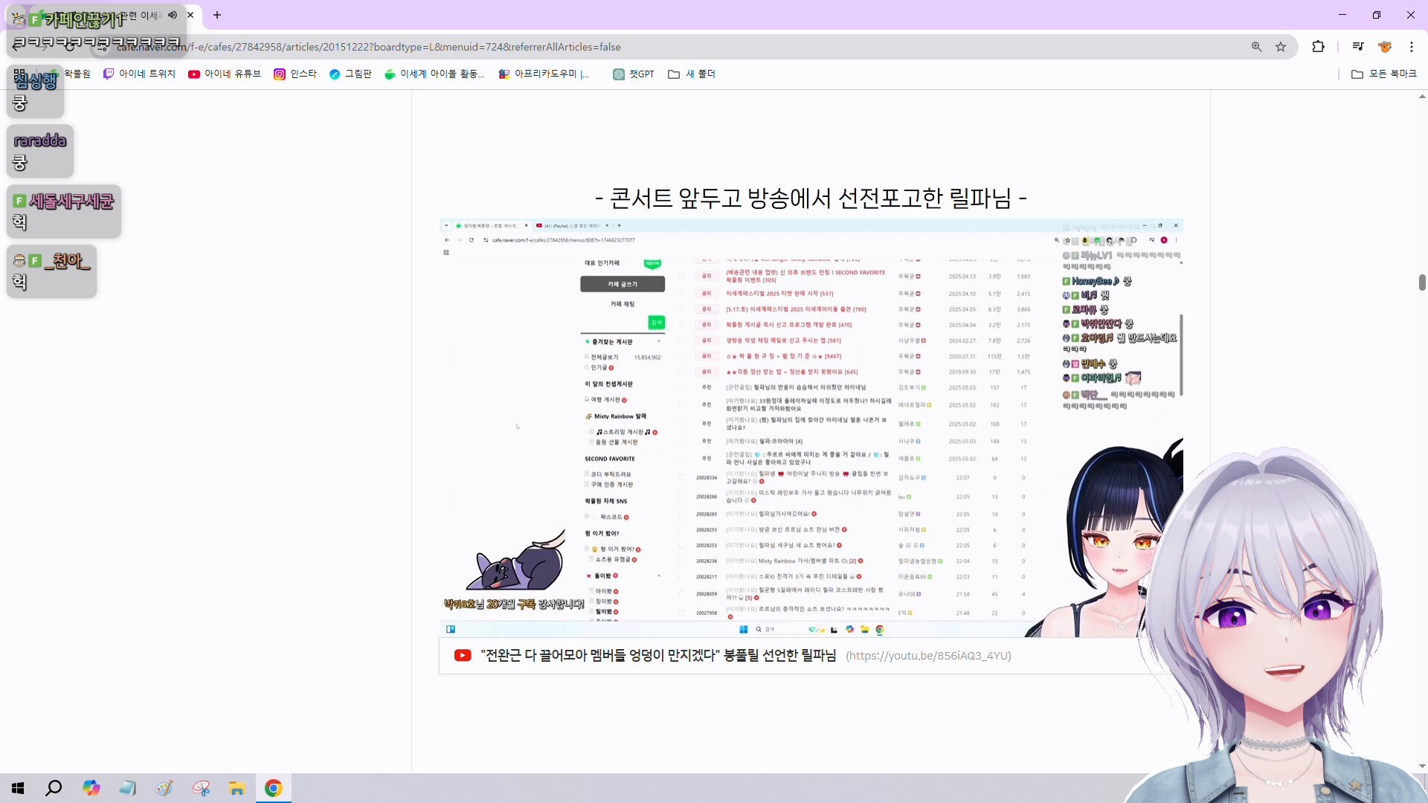Click the zoom magnifier icon in the address bar
Image resolution: width=1428 pixels, height=803 pixels.
(x=1256, y=47)
